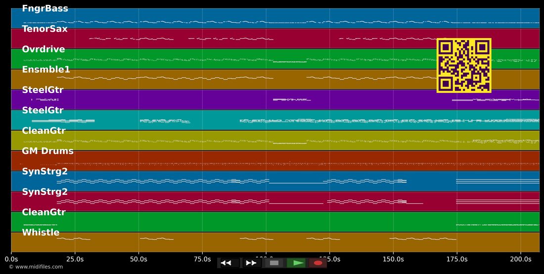Select the TenorSax track label
The image size is (544, 274).
[x=45, y=29]
